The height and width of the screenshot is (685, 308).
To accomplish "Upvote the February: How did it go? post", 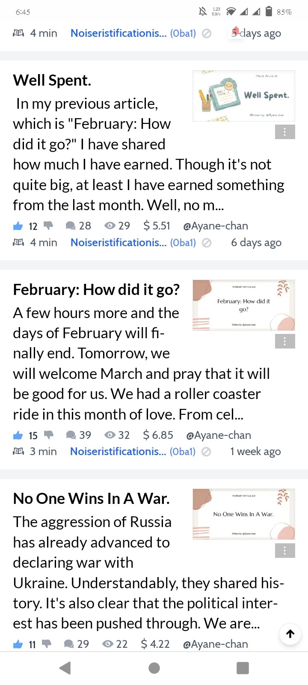I will 18,435.
